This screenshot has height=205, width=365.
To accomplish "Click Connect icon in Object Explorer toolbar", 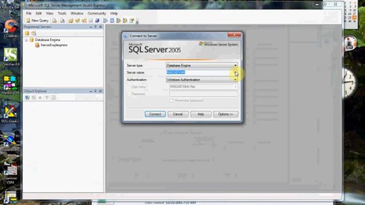I will [27, 97].
